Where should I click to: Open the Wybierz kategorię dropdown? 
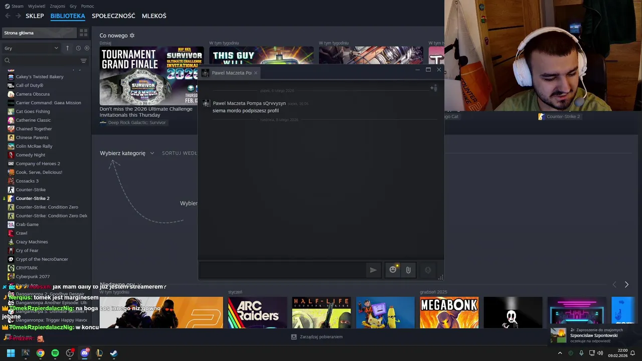click(x=127, y=153)
